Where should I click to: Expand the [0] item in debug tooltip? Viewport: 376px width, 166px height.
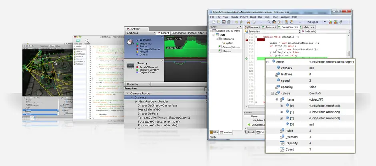pos(282,106)
